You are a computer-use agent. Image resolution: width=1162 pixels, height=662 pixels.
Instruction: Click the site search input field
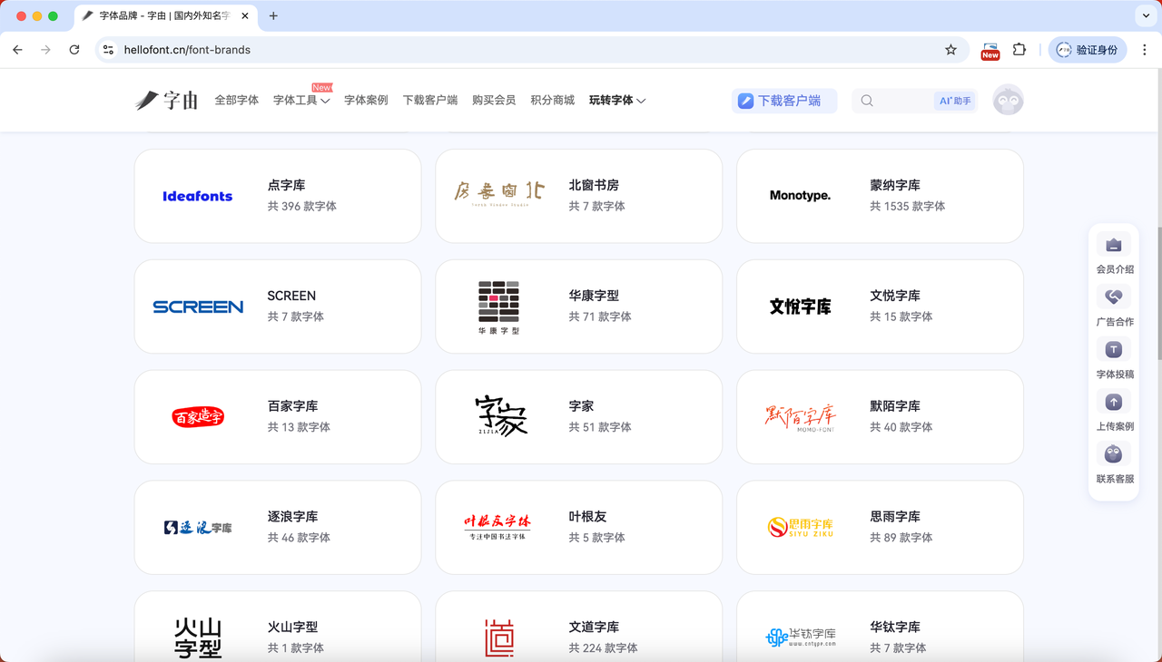click(x=899, y=101)
